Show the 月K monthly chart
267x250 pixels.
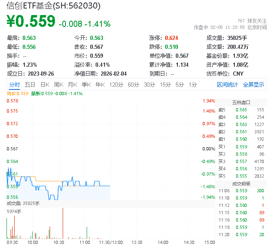[72, 85]
